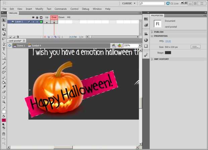Activate the Hand tool
The width and height of the screenshot is (208, 150).
4,97
